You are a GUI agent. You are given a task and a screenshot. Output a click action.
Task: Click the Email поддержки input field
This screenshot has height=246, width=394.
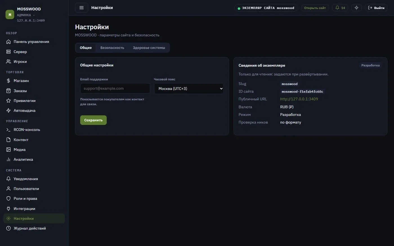click(115, 88)
